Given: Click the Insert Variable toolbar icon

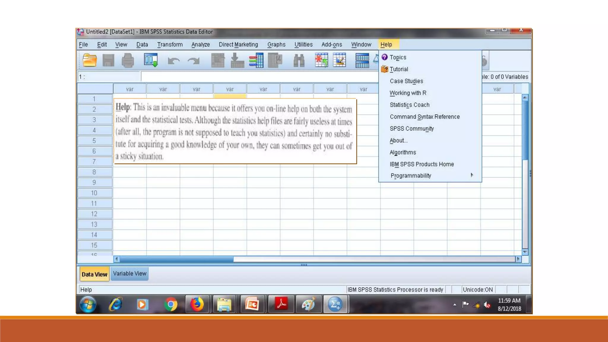Looking at the screenshot, I should 339,61.
